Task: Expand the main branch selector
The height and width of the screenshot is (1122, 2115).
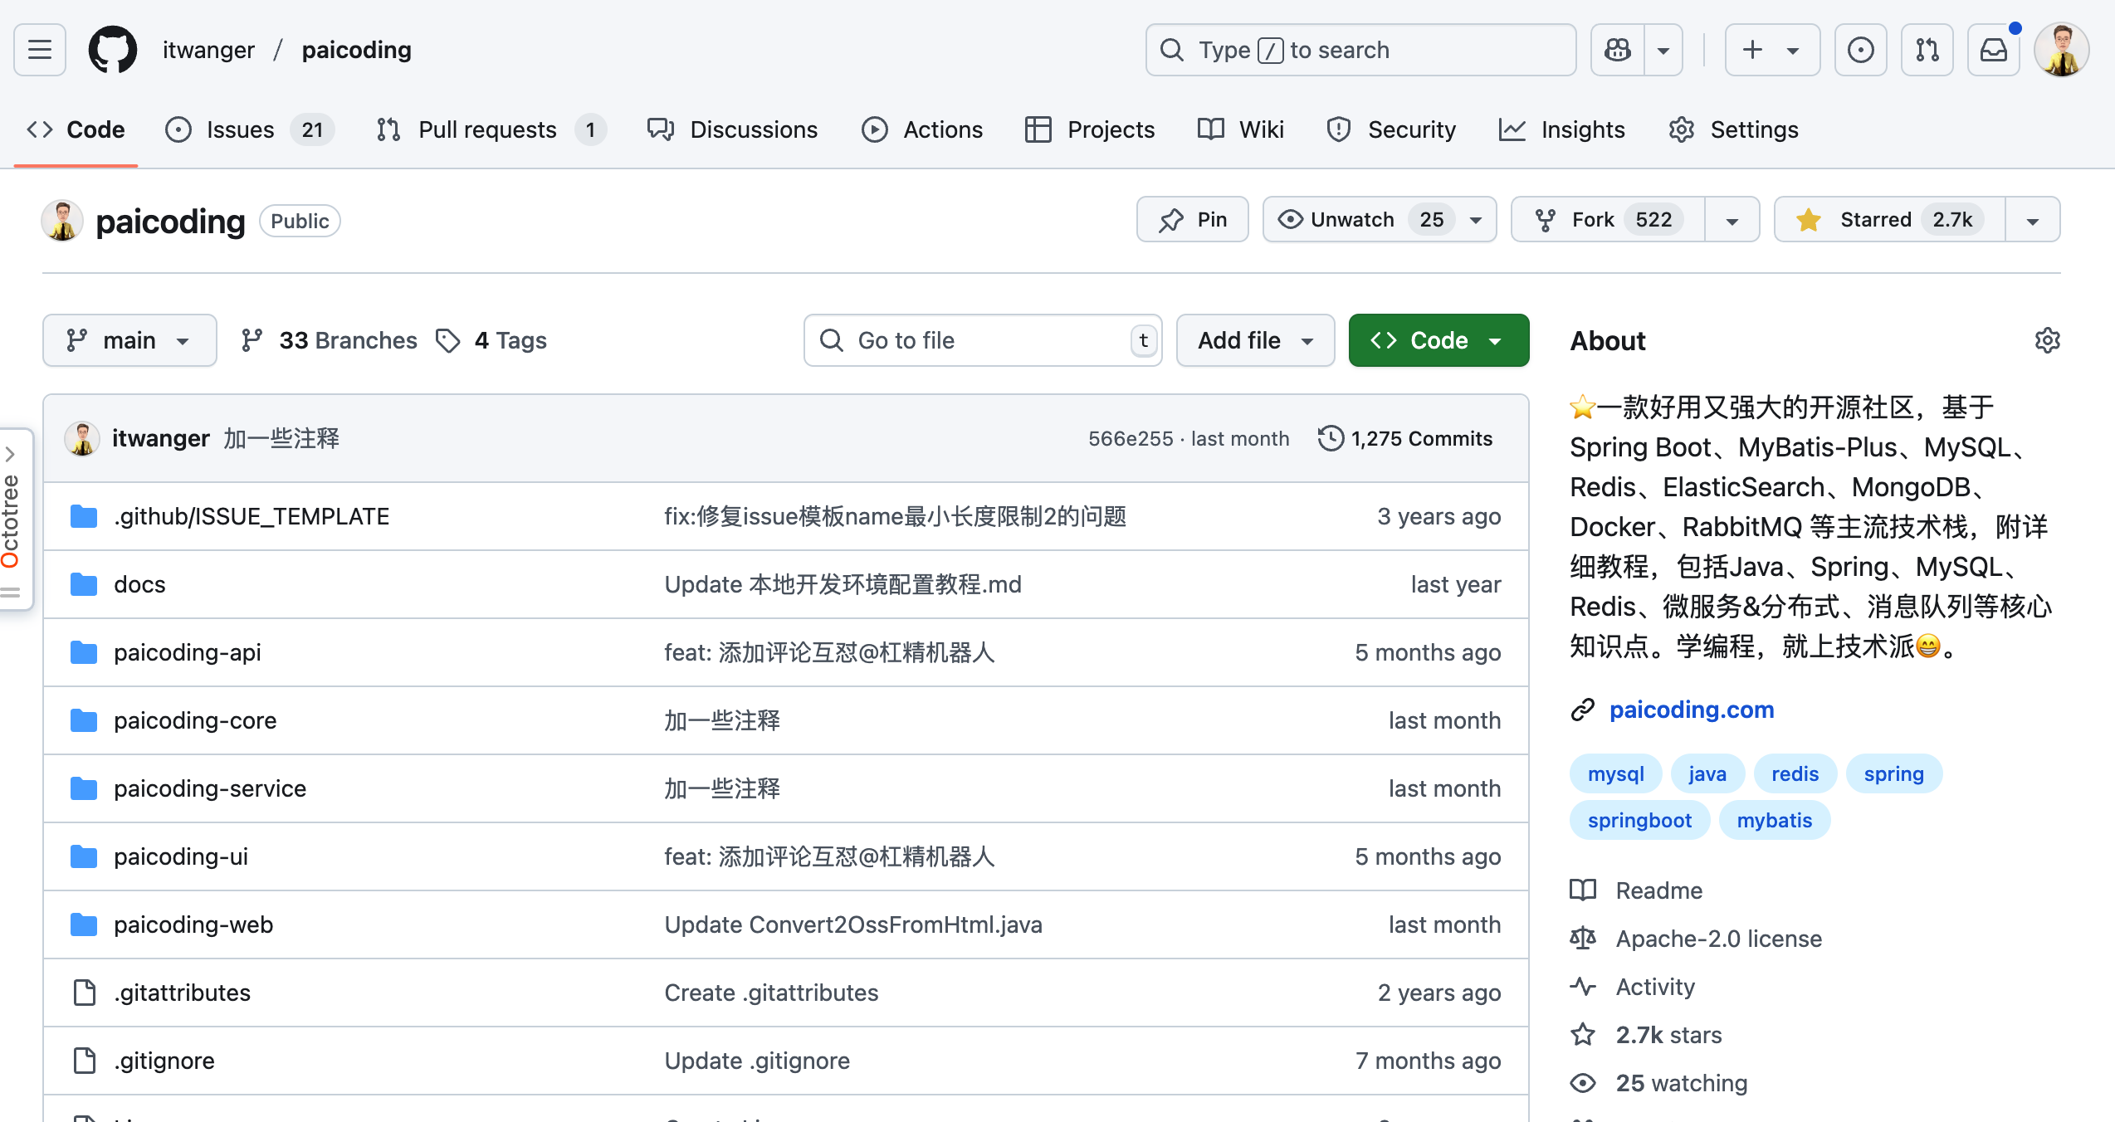Action: [129, 340]
